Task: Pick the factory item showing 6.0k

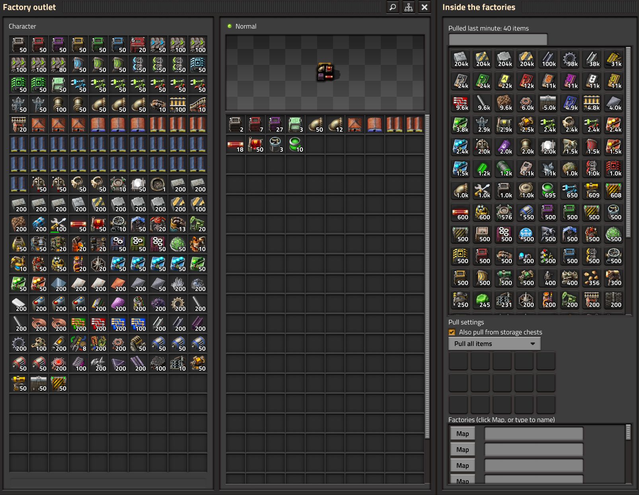Action: [526, 103]
